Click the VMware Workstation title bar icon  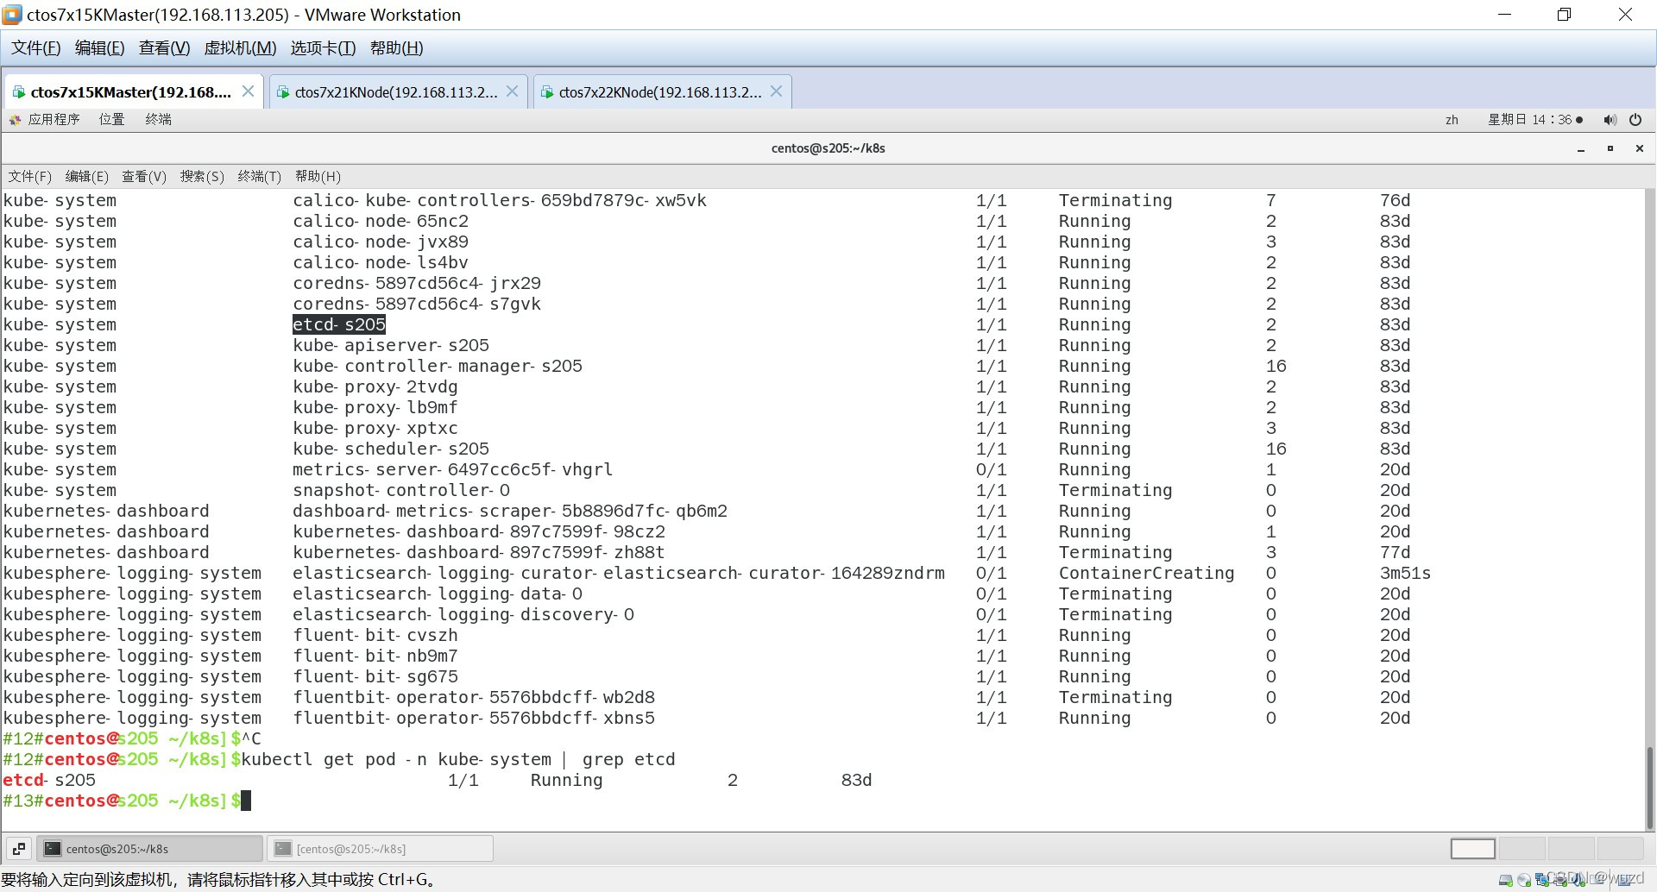(12, 15)
